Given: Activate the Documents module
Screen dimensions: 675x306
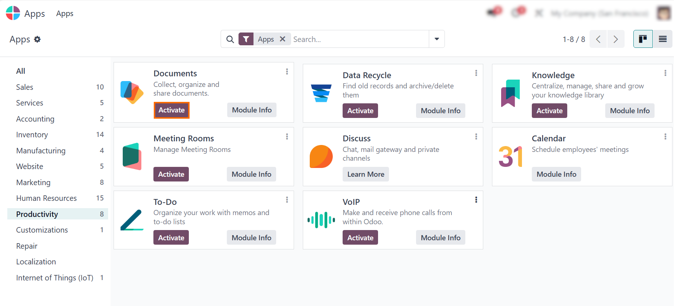Looking at the screenshot, I should pyautogui.click(x=172, y=110).
